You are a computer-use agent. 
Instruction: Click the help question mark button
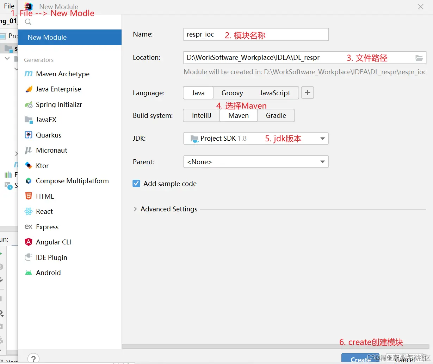click(33, 359)
